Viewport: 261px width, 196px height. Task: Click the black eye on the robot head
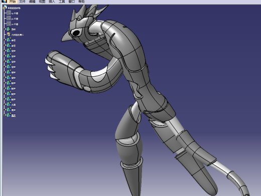76,33
